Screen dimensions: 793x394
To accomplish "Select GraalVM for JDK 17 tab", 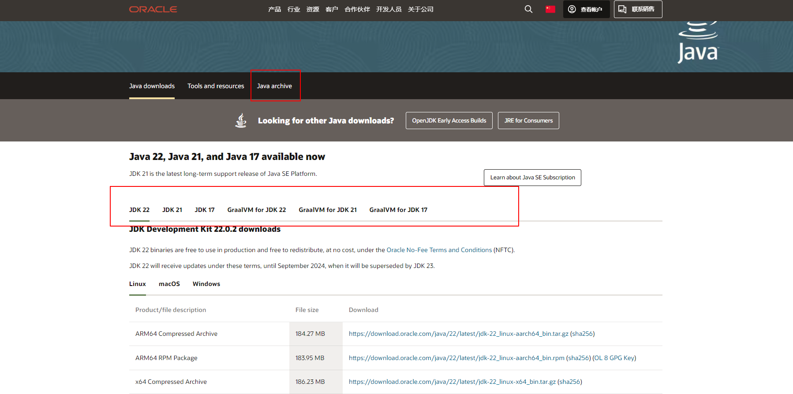I will (x=398, y=210).
